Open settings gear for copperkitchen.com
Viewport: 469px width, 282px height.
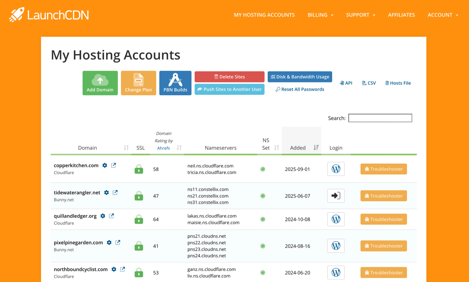coord(105,165)
